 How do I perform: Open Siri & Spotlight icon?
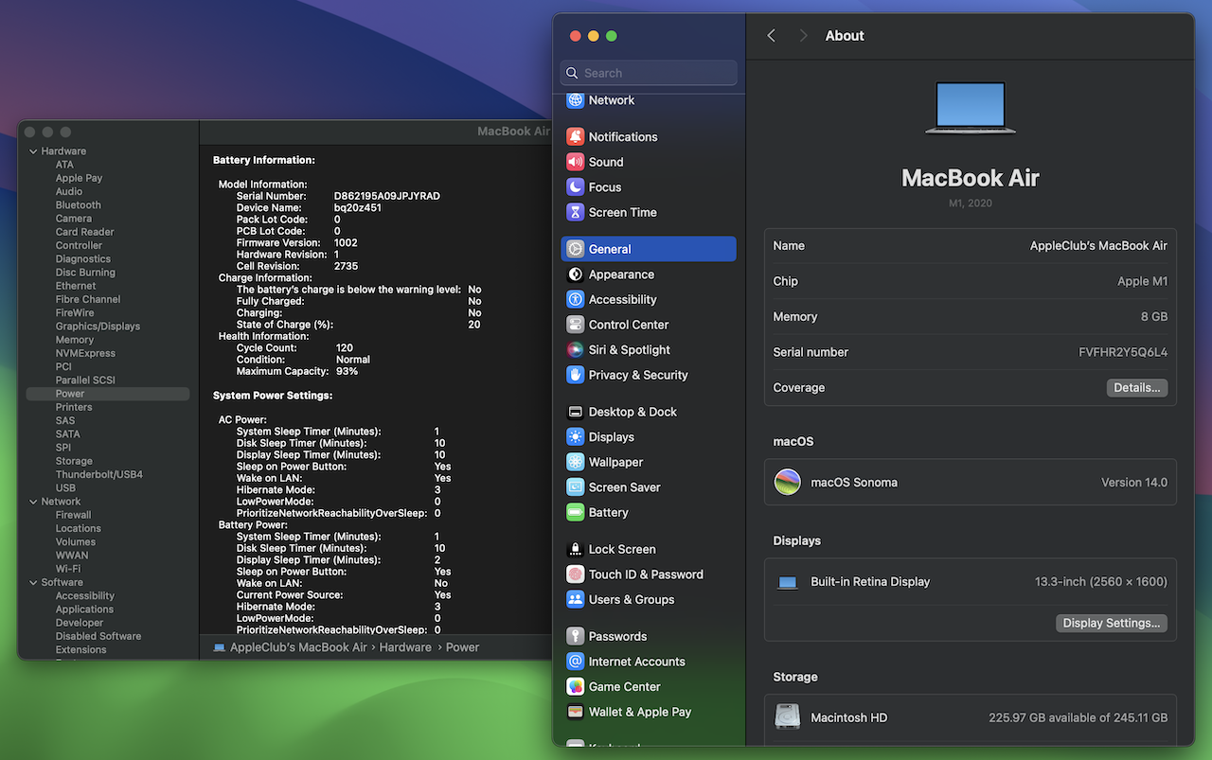coord(575,349)
